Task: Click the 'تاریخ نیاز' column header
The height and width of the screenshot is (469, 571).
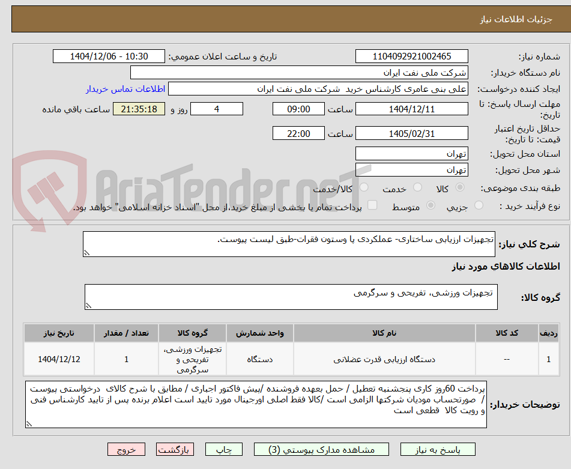Action: [59, 333]
